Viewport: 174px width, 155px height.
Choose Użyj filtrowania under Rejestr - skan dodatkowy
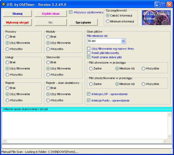(48, 94)
